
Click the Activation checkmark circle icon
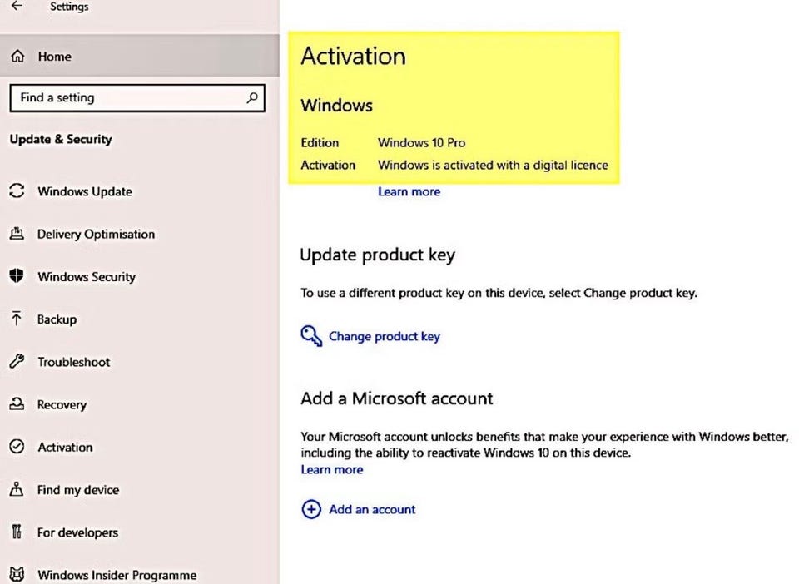(x=17, y=447)
